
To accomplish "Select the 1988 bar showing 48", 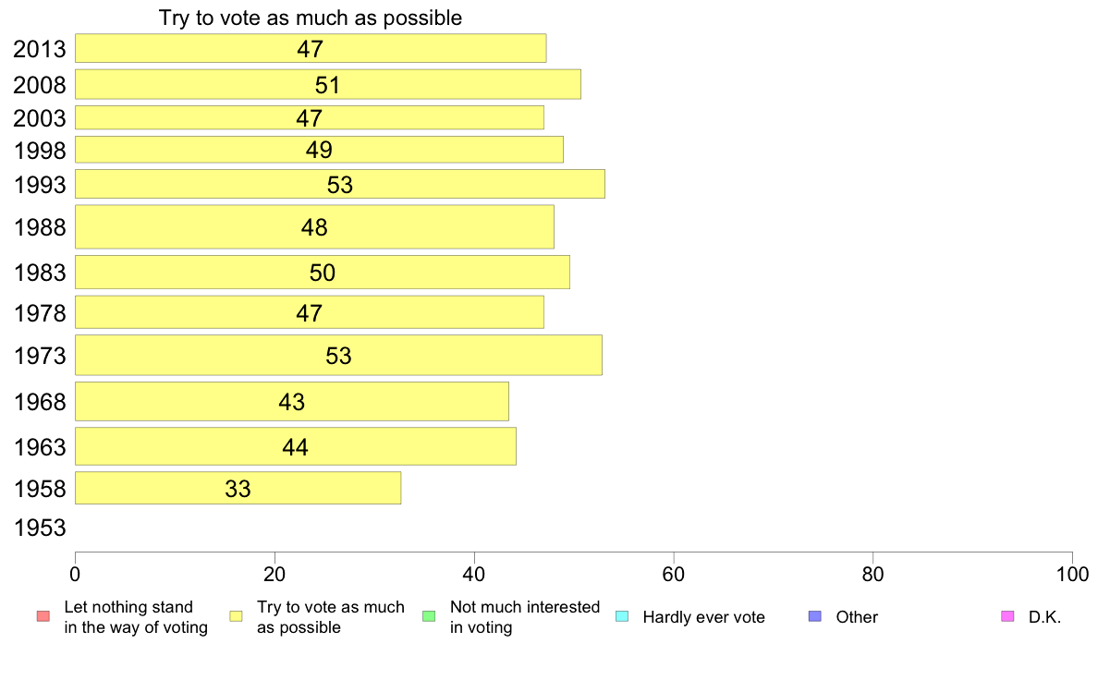I will [314, 227].
